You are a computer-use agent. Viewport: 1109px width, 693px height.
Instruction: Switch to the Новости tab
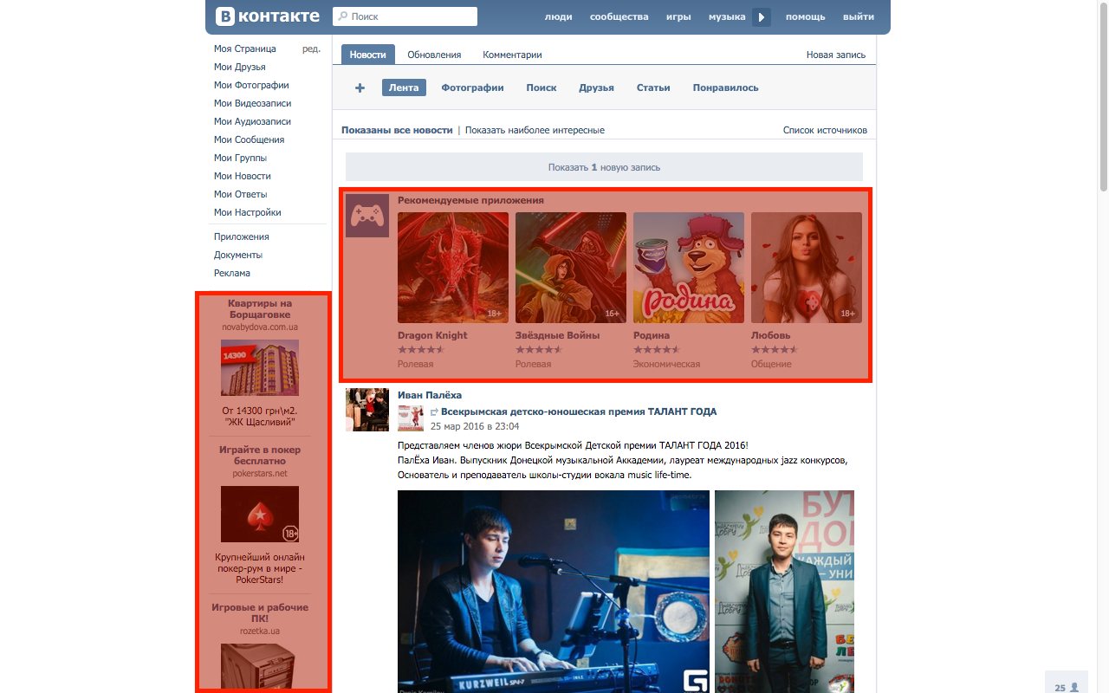point(368,55)
